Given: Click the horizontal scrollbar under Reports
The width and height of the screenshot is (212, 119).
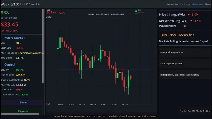Looking at the screenshot, I should (20, 114).
